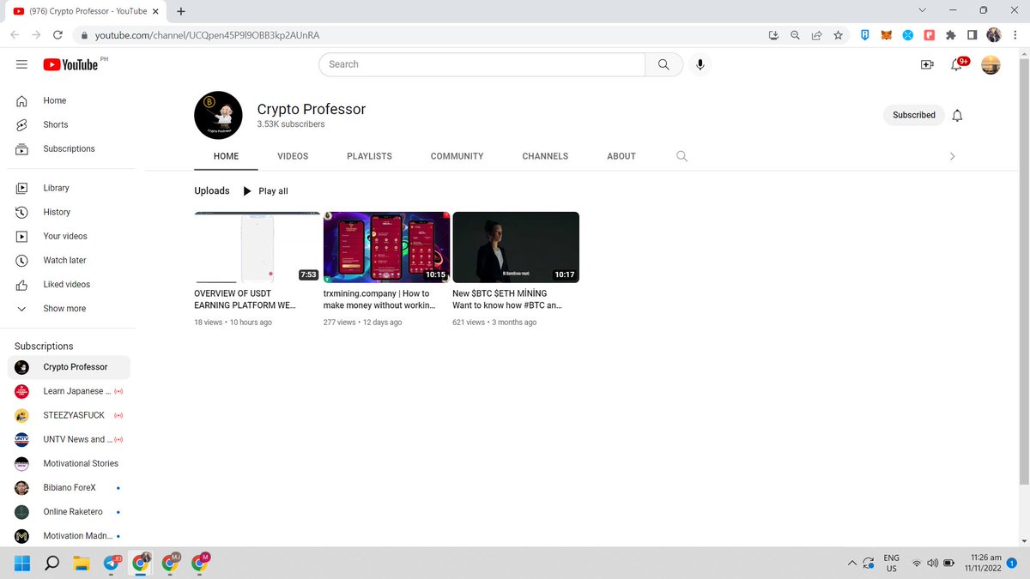Open Telegram from taskbar
The width and height of the screenshot is (1030, 579).
pyautogui.click(x=112, y=564)
